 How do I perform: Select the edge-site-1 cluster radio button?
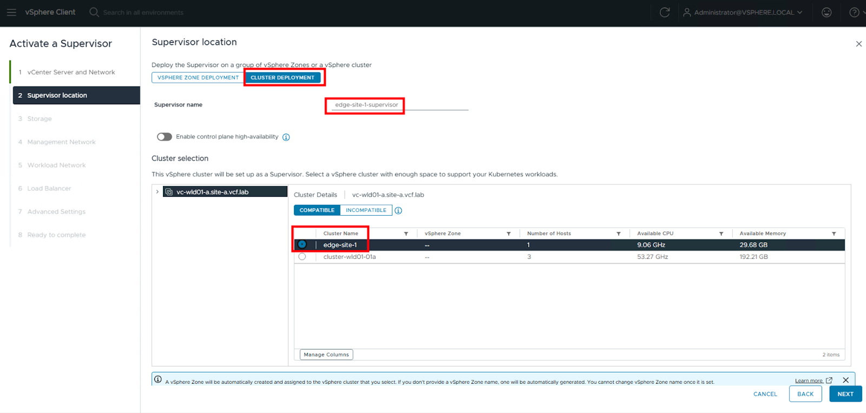coord(302,244)
